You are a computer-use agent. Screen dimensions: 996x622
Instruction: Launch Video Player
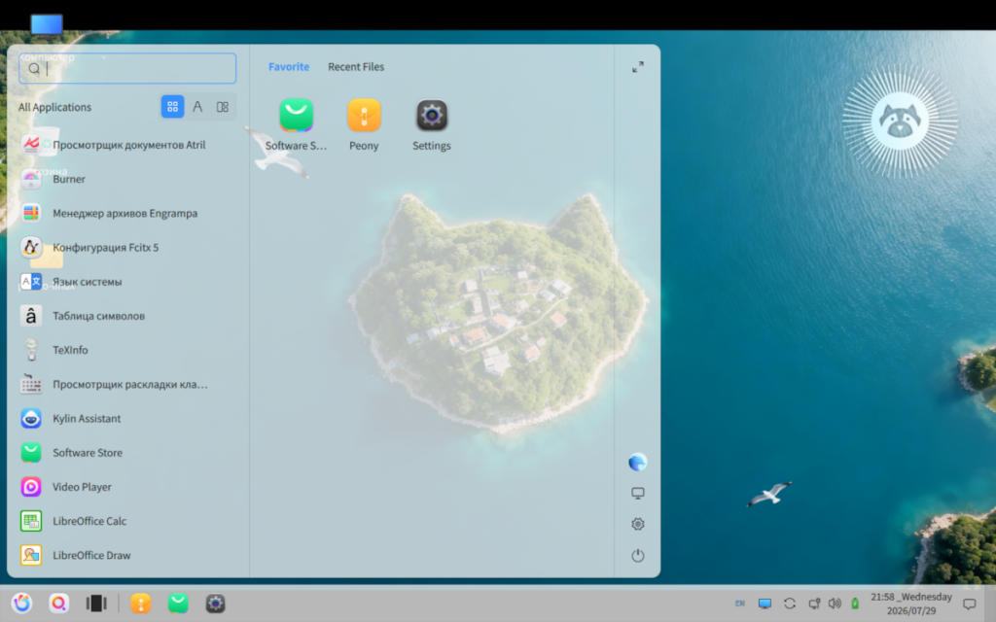pyautogui.click(x=127, y=488)
